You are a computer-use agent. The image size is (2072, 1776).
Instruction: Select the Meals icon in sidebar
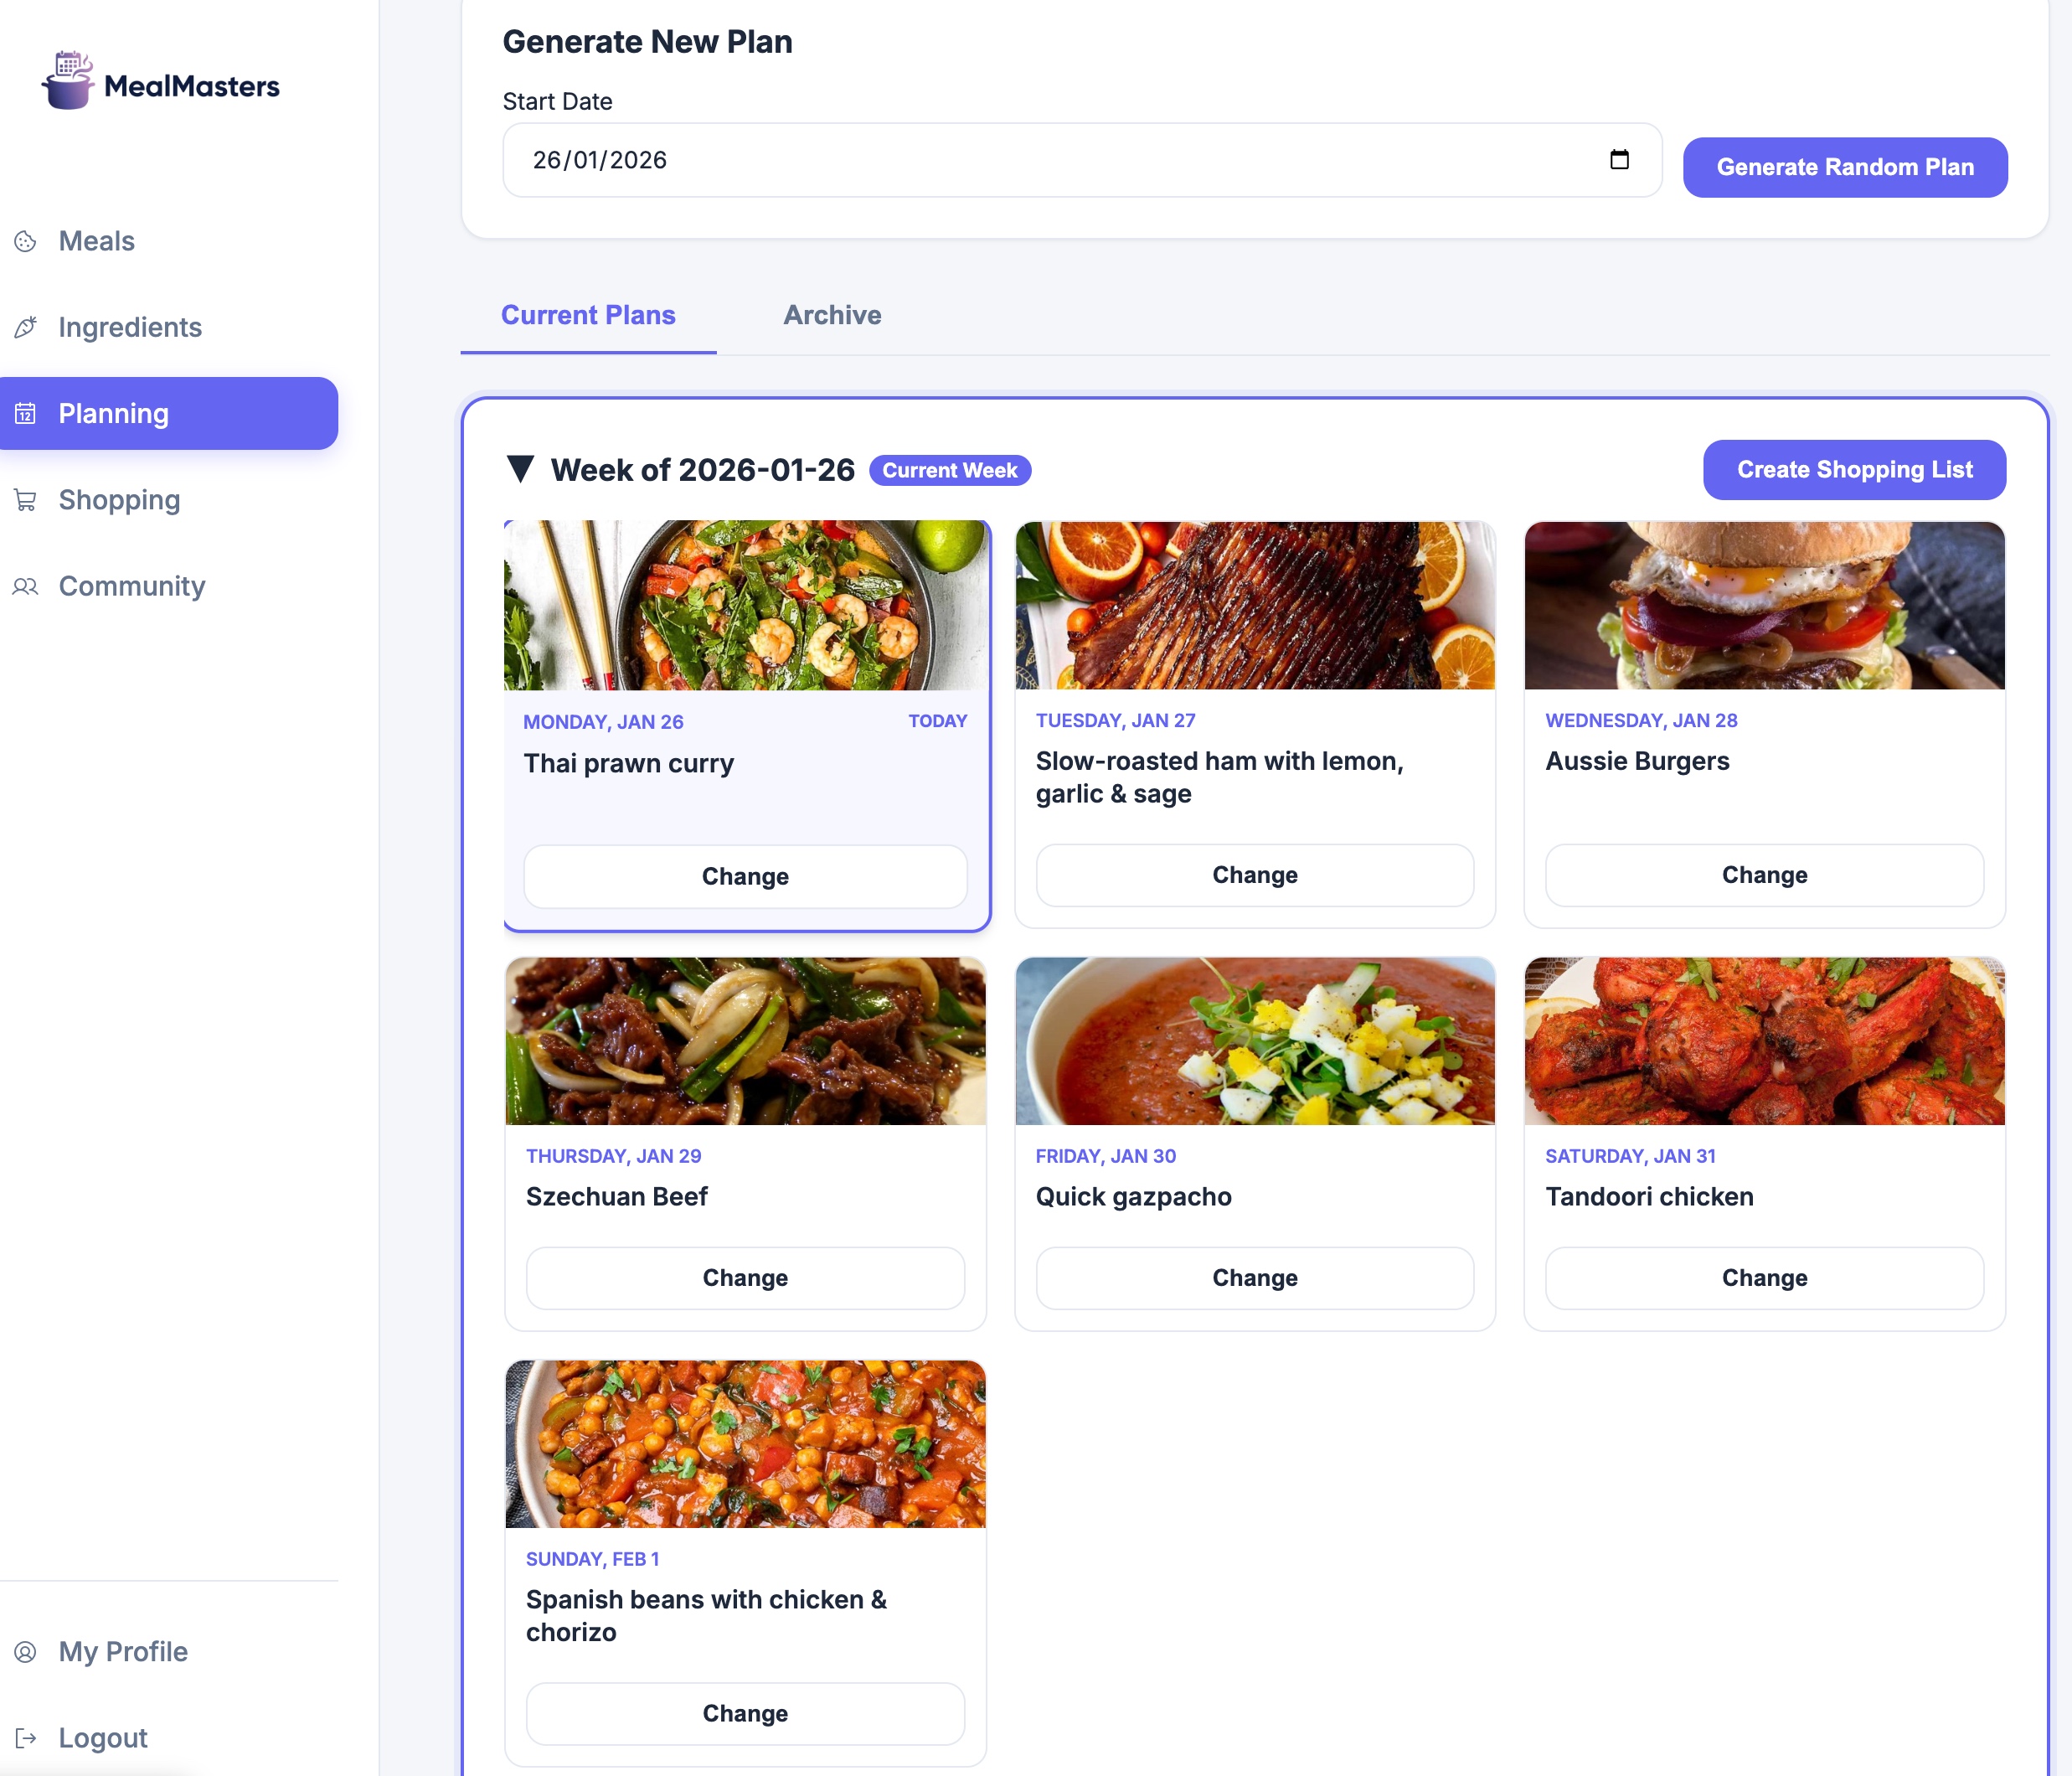pyautogui.click(x=25, y=241)
